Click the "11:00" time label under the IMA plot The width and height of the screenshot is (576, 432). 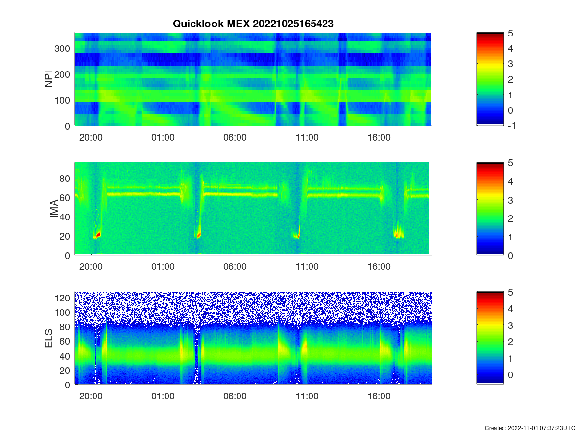click(307, 267)
